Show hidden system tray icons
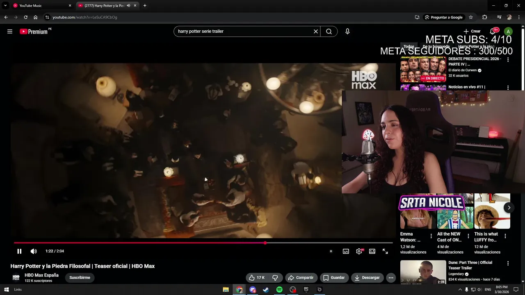525x295 pixels. (x=460, y=290)
